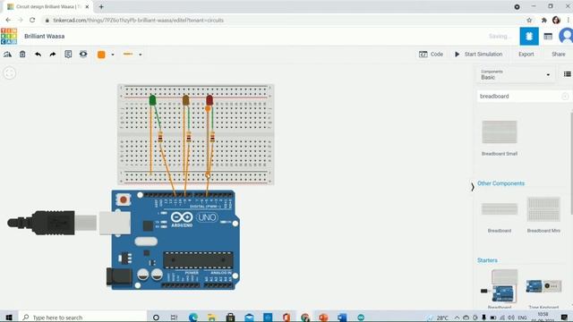Delete the selection with the trash icon

coord(22,55)
